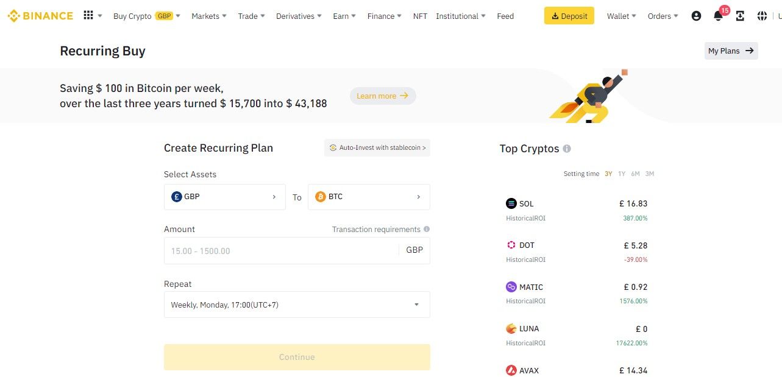
Task: Click the AVAX coin icon
Action: [x=511, y=370]
